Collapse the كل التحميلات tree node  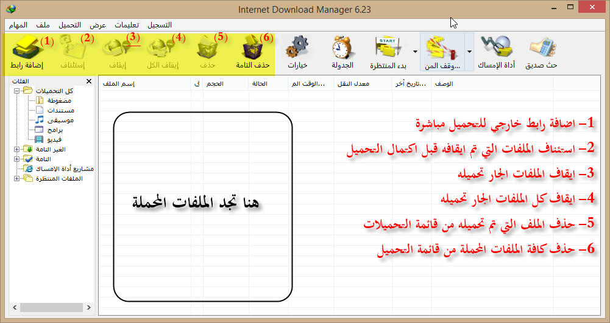(x=16, y=91)
